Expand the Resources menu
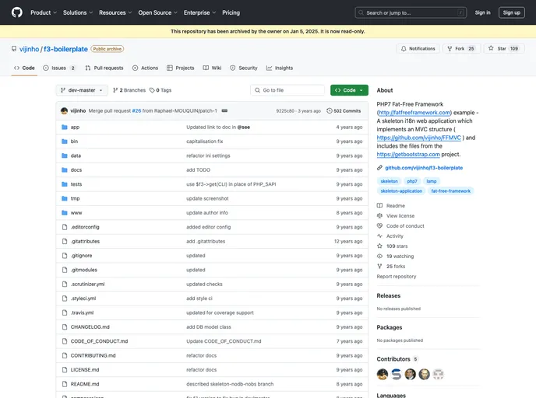Screen dimensions: 536x398 click(x=115, y=12)
